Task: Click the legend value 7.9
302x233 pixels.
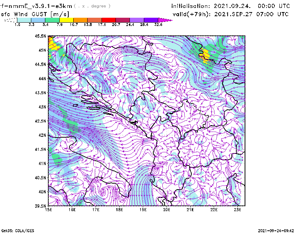Action: pyautogui.click(x=60, y=25)
